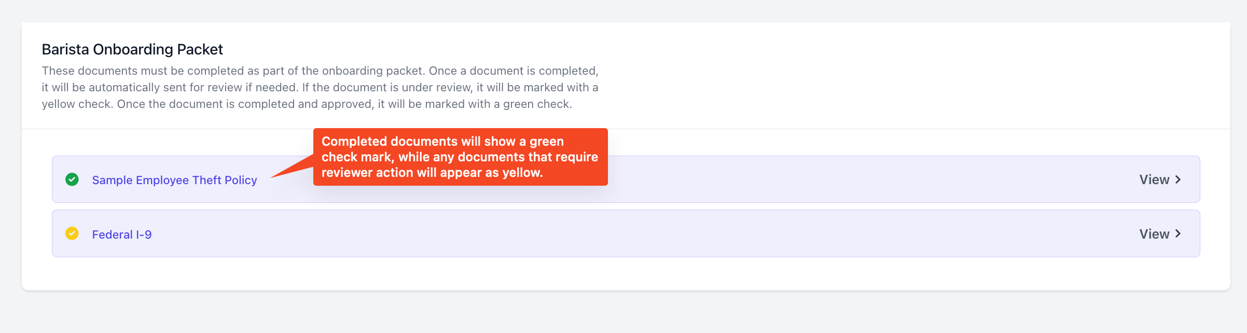Viewport: 1247px width, 333px height.
Task: Click 'Theft Policy' text in first row
Action: (225, 180)
